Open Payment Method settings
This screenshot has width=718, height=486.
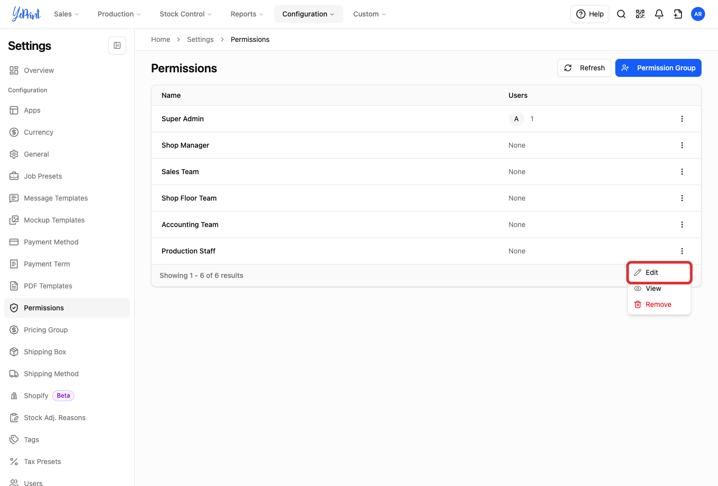[x=67, y=242]
